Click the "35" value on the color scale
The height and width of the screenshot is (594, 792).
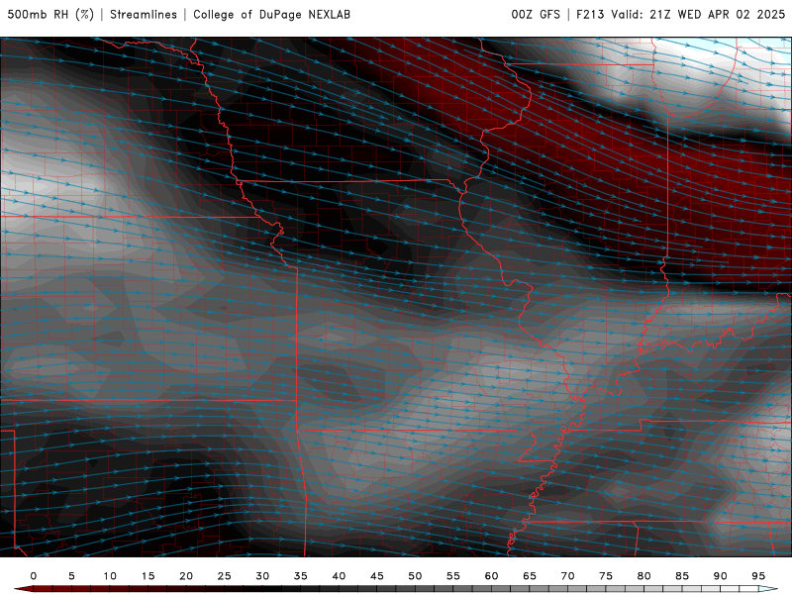click(301, 576)
